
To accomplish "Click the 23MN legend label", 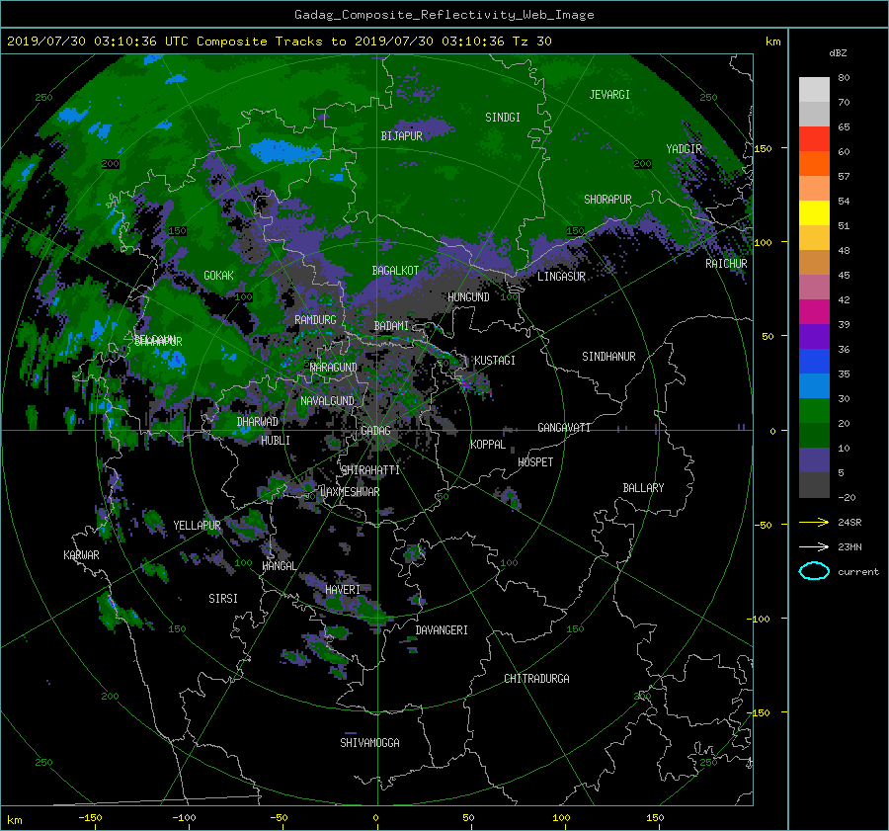I will point(849,547).
